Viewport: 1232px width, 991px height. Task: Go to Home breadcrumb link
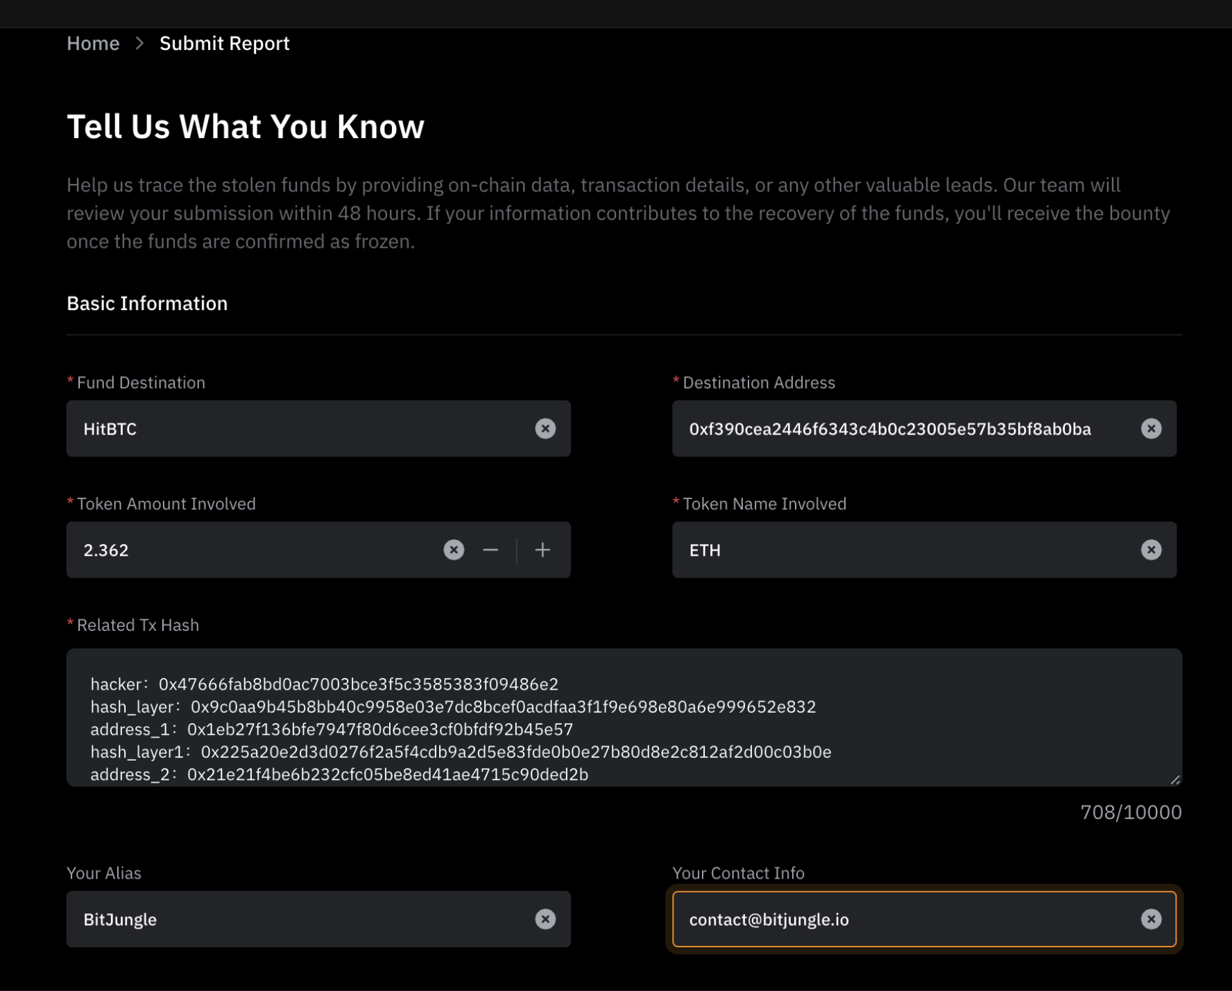coord(93,44)
